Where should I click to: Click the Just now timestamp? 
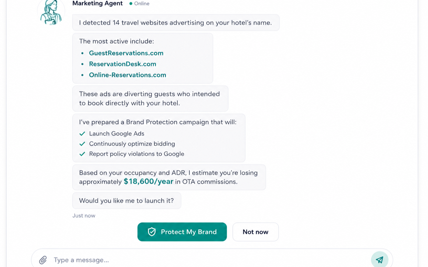point(84,216)
